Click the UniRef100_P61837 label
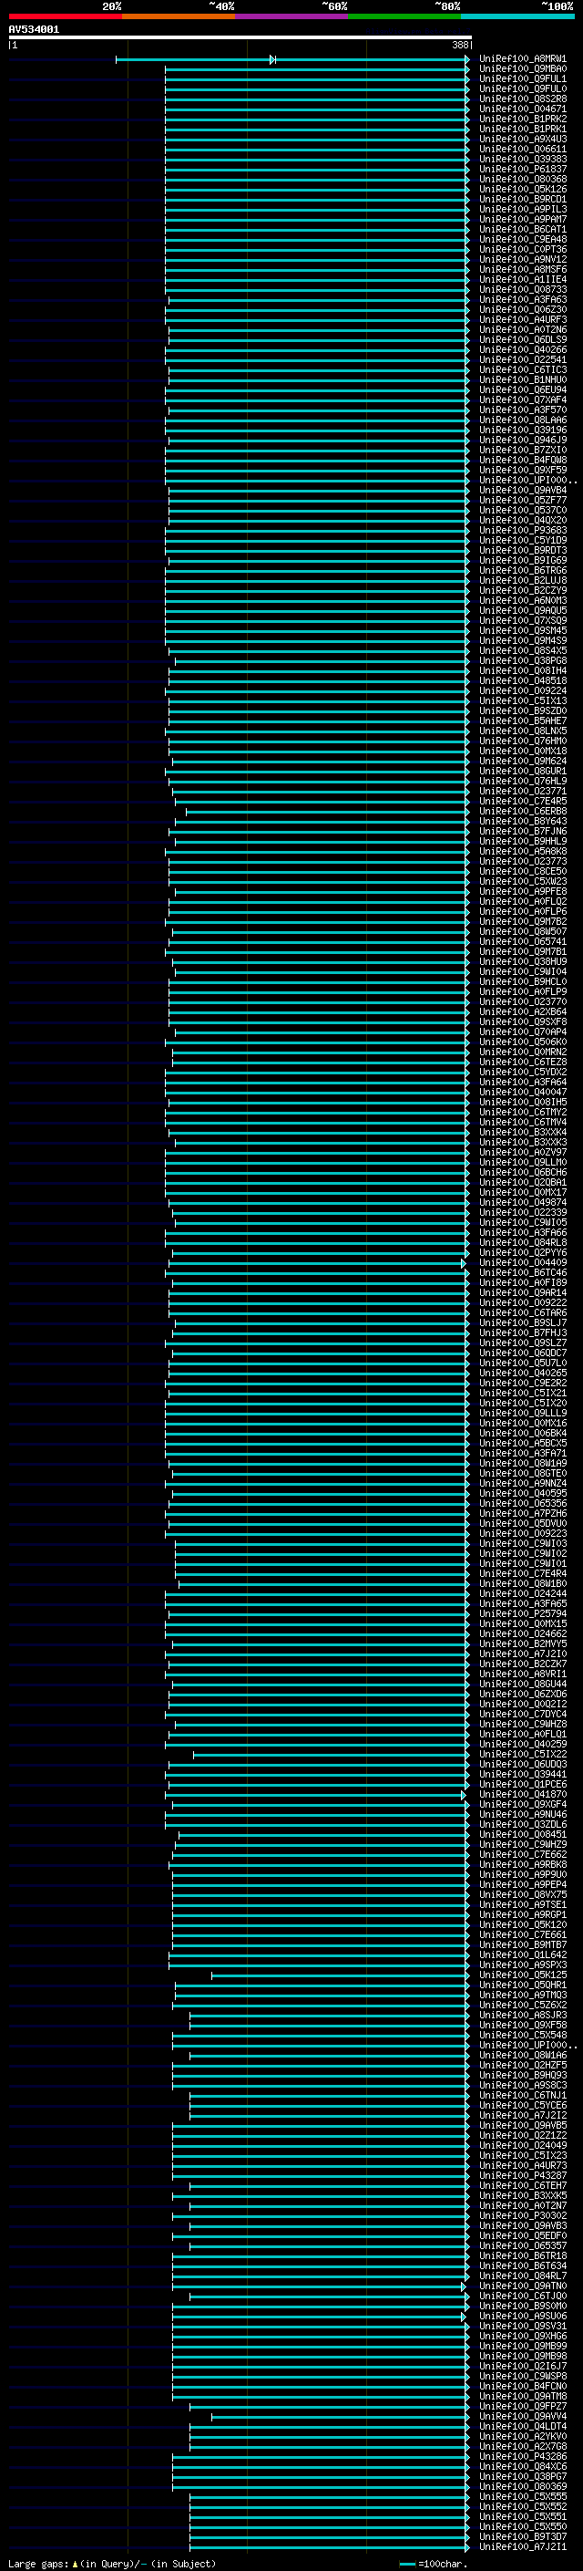583x2571 pixels. (x=522, y=170)
